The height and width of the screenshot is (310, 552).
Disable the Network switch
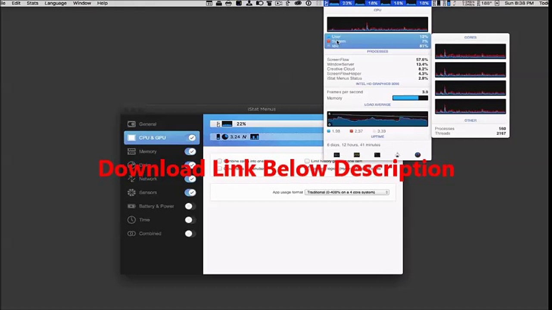(190, 179)
